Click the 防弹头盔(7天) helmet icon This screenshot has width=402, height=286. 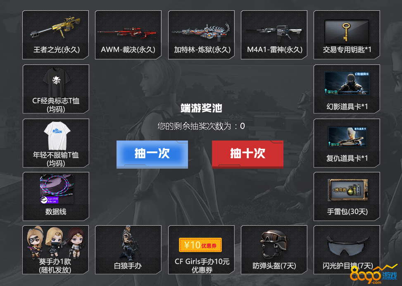pos(274,244)
